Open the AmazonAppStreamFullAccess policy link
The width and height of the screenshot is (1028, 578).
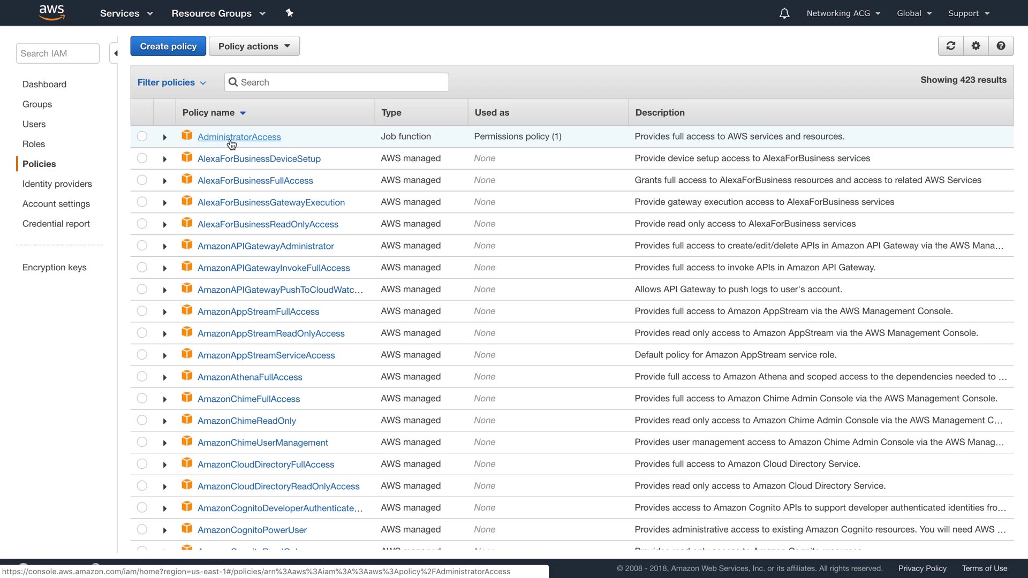[258, 311]
